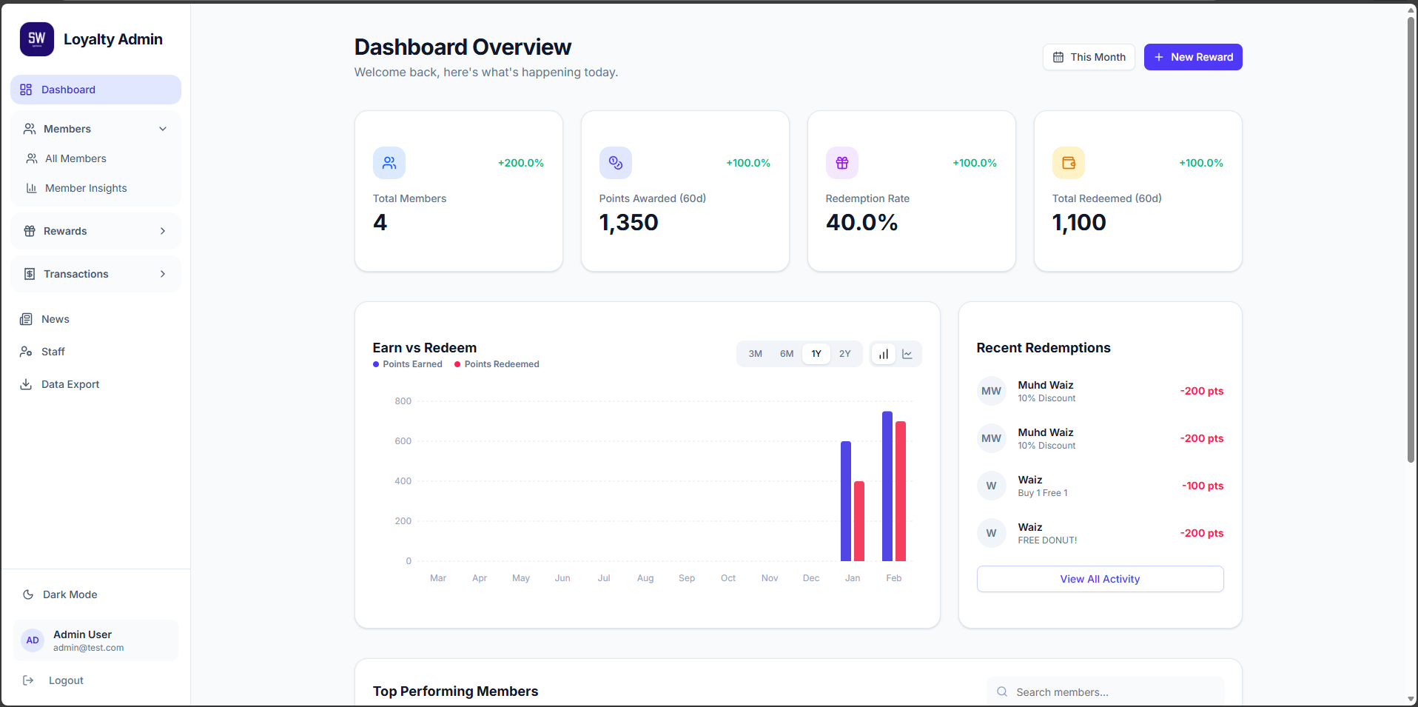This screenshot has height=707, width=1418.
Task: Expand the Rewards section
Action: click(163, 230)
